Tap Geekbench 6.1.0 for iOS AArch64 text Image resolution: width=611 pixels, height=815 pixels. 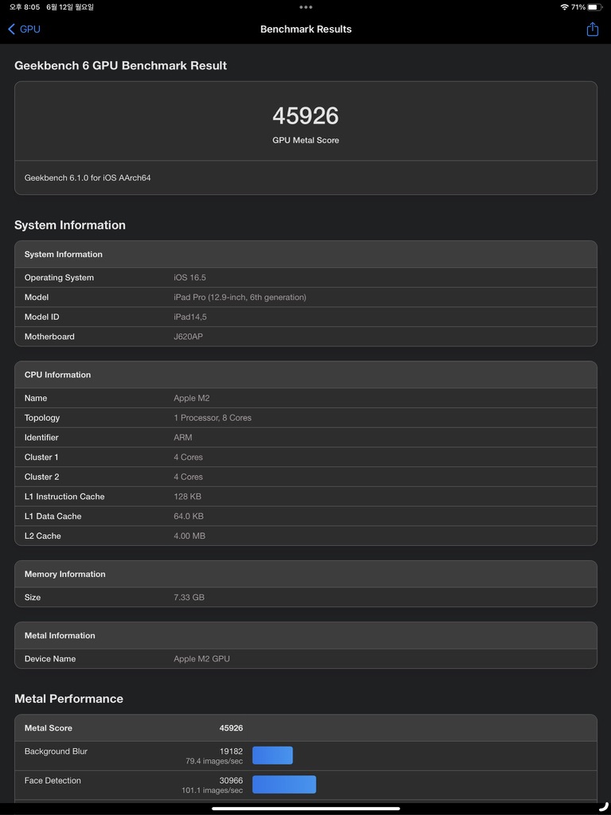(x=88, y=177)
